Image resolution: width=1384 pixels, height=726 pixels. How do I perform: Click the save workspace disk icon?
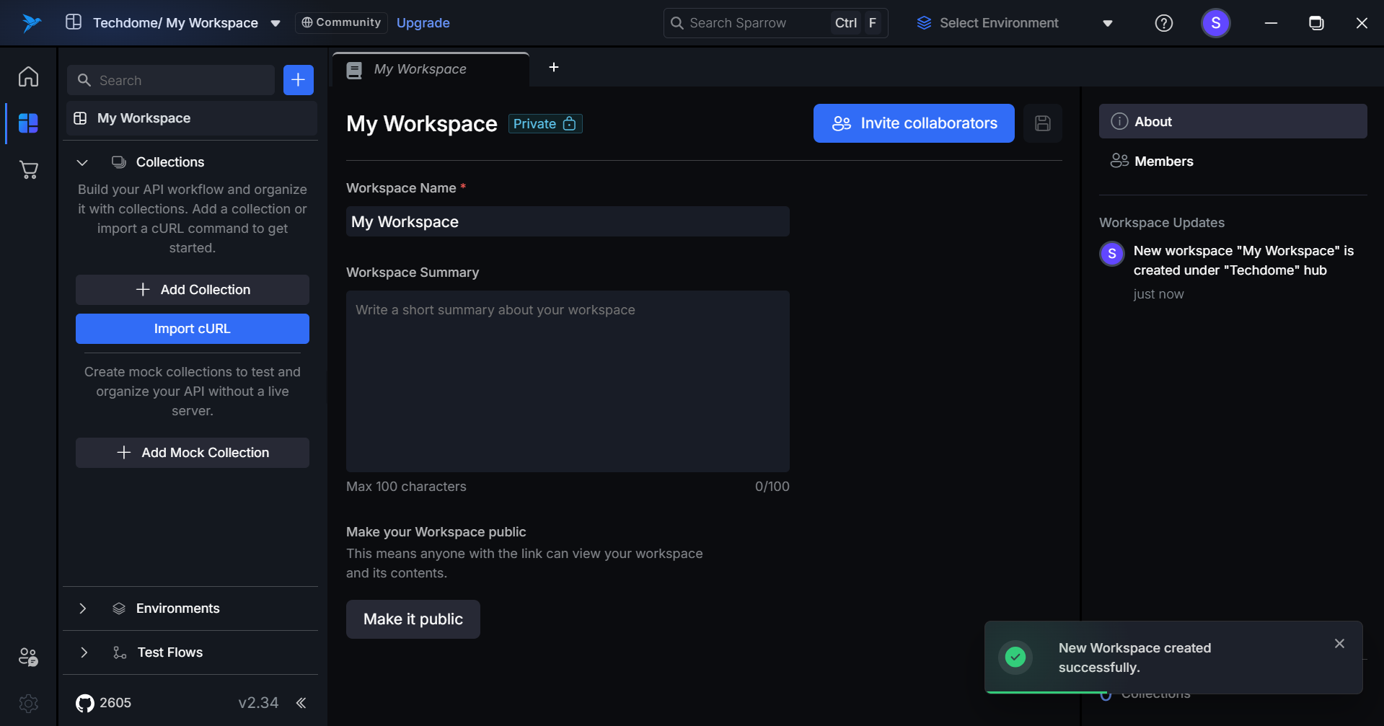[1042, 123]
